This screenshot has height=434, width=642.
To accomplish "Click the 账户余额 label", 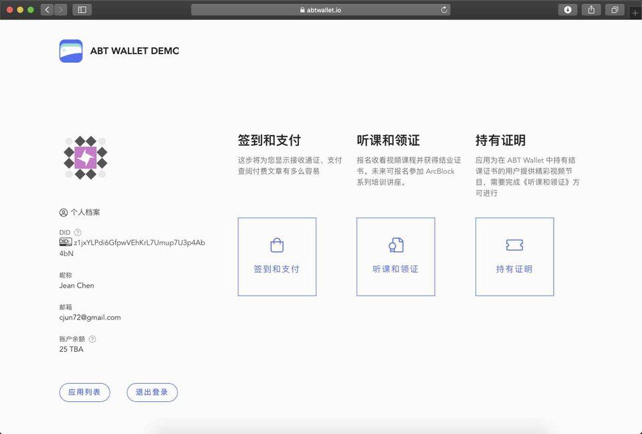I will (72, 339).
